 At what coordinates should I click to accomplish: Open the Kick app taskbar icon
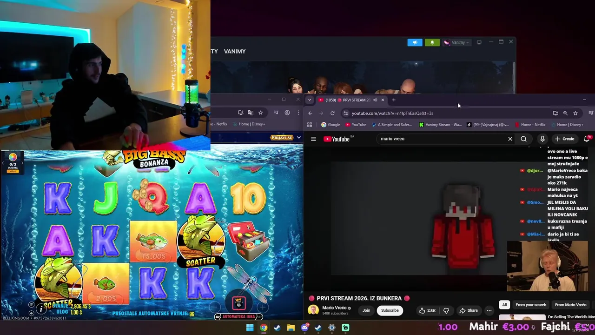coord(345,328)
